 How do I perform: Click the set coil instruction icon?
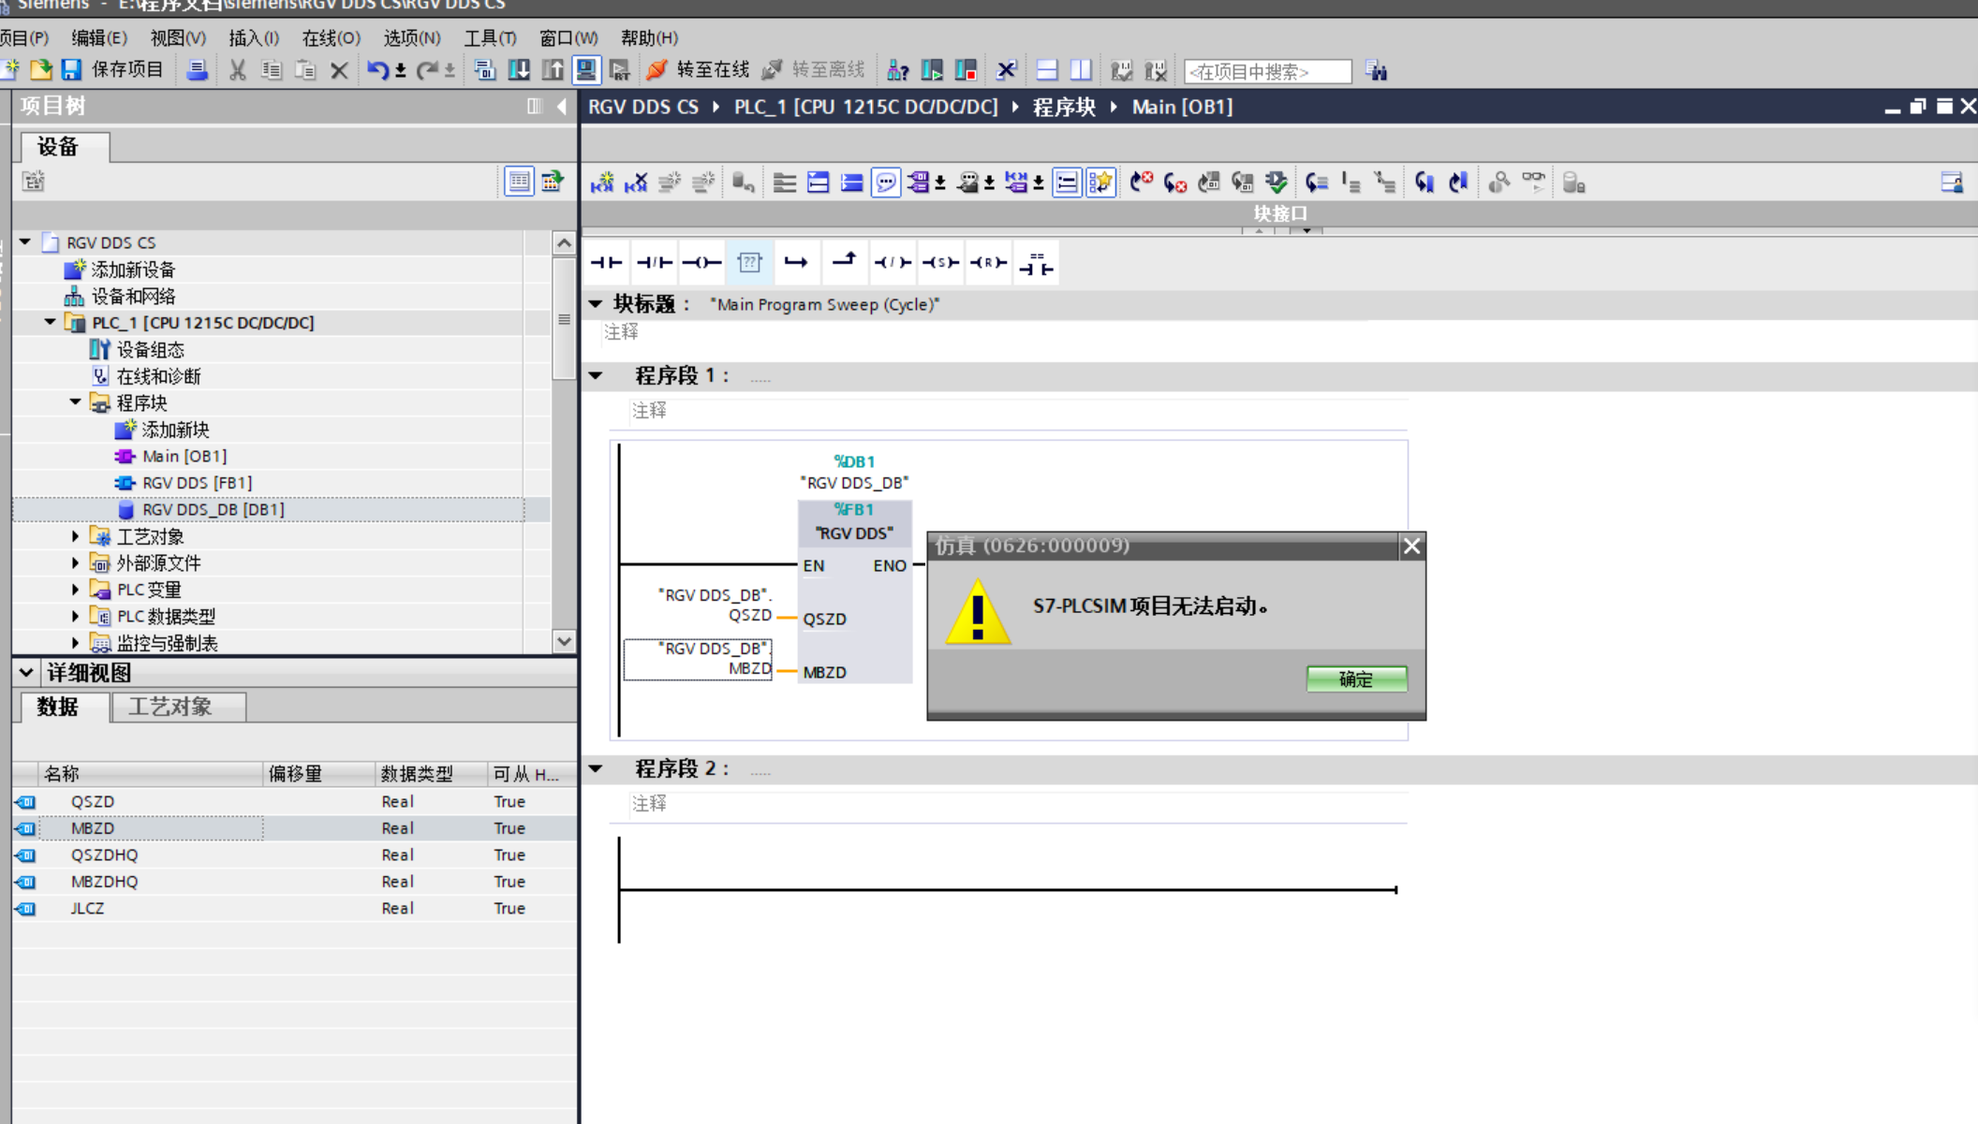click(x=940, y=263)
